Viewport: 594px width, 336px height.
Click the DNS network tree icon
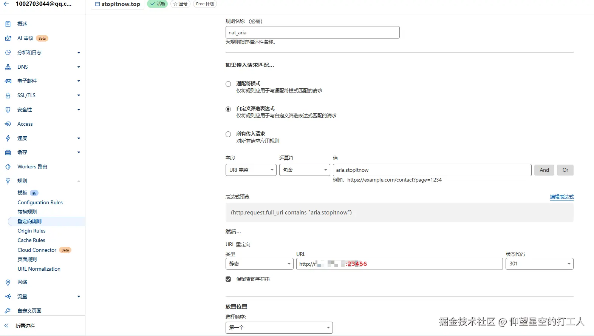8,67
